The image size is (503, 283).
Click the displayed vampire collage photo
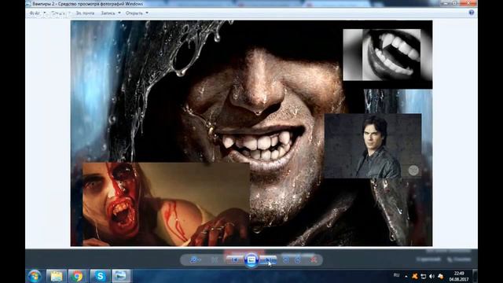(x=251, y=133)
